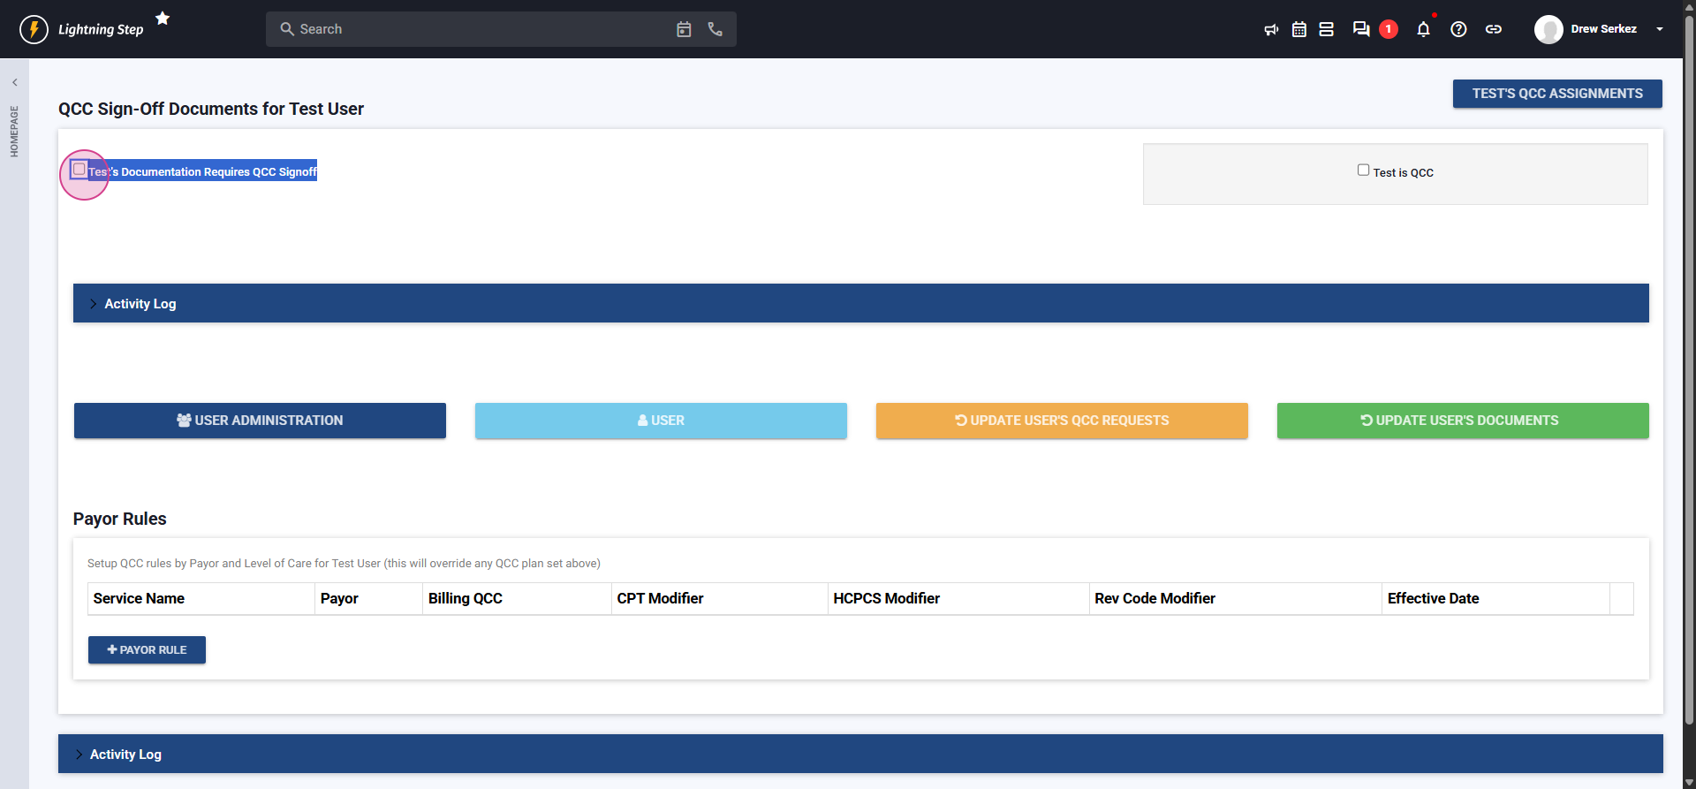Open the chat messages icon
This screenshot has width=1696, height=789.
(1361, 29)
